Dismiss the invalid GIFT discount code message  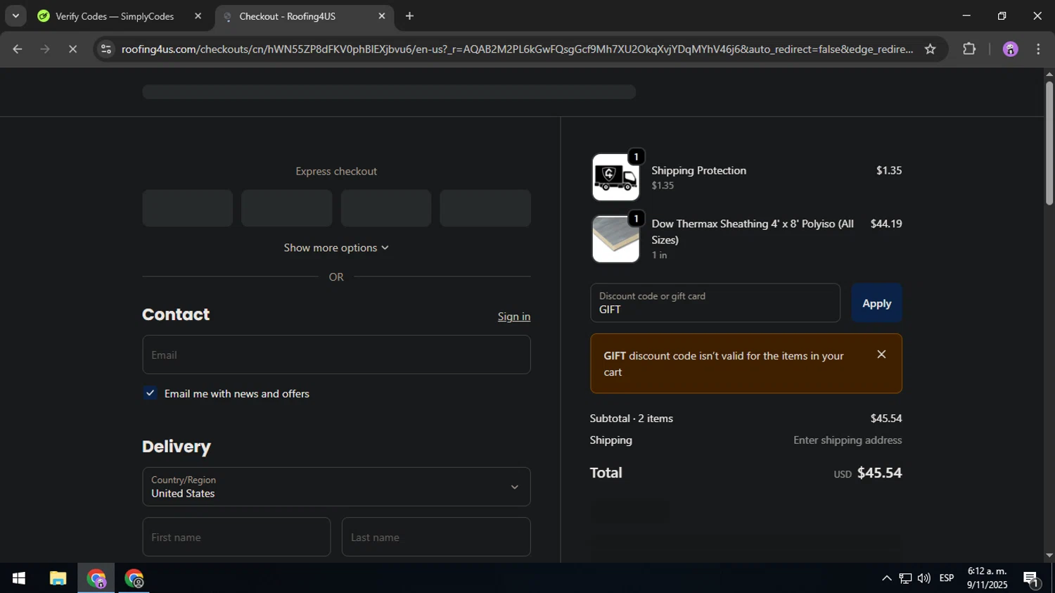click(881, 355)
